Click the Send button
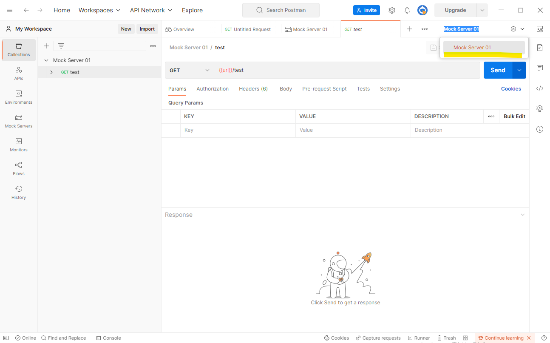This screenshot has height=343, width=550. pos(498,70)
